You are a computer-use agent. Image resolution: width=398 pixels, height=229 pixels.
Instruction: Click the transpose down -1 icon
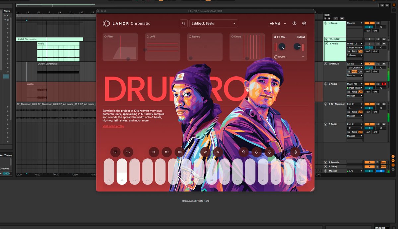pyautogui.click(x=256, y=152)
